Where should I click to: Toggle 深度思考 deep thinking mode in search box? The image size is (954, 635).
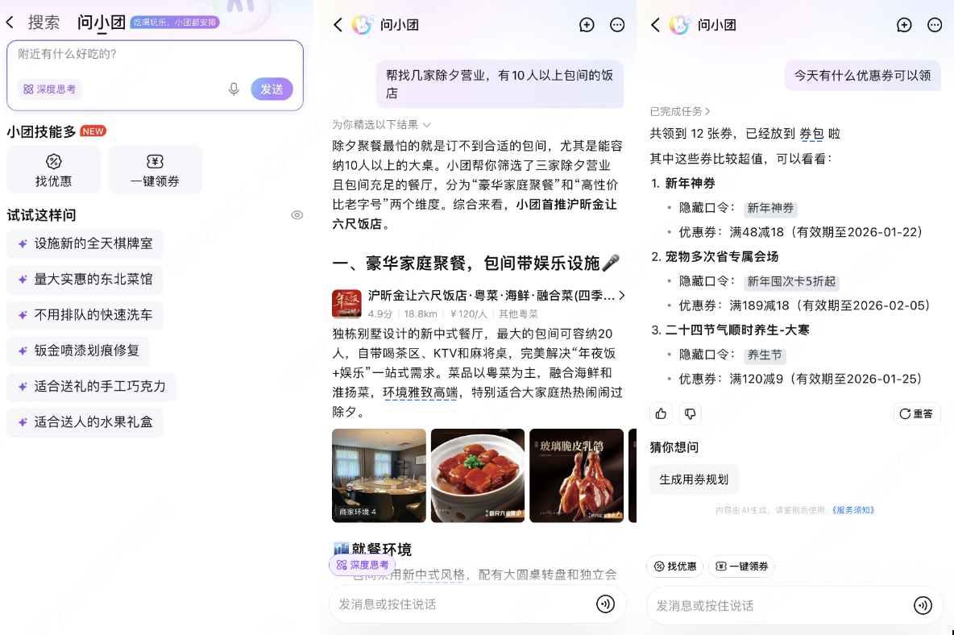(x=49, y=89)
